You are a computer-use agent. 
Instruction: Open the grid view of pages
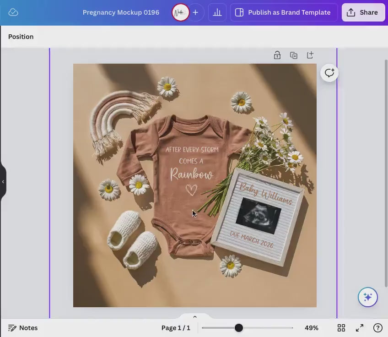click(x=341, y=328)
